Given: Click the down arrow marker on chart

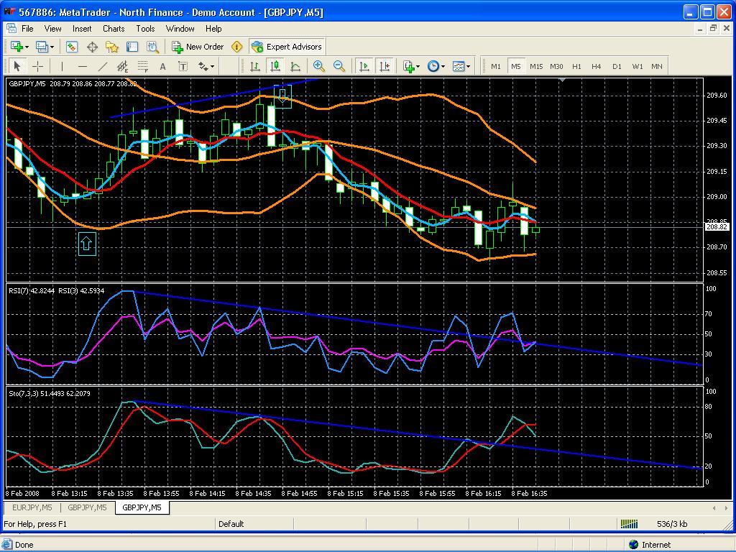Looking at the screenshot, I should (x=282, y=96).
